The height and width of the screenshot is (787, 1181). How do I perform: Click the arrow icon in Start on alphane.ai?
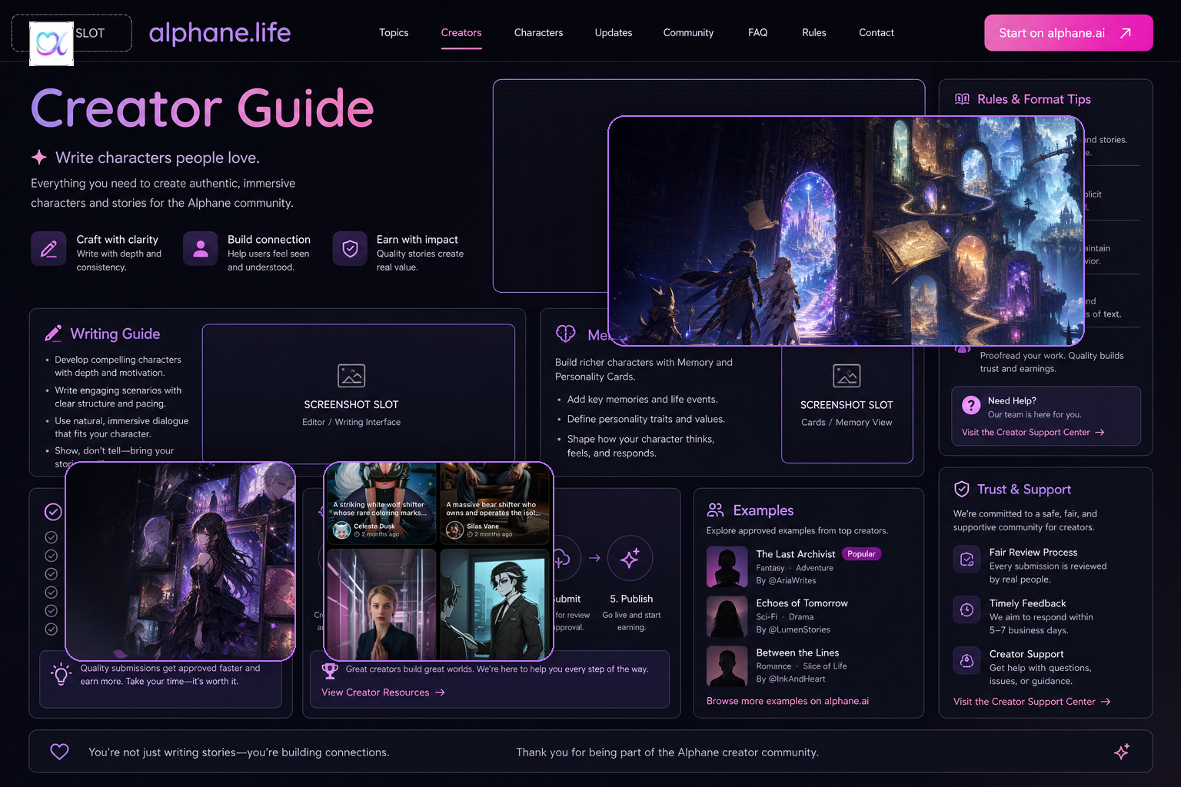pos(1126,33)
